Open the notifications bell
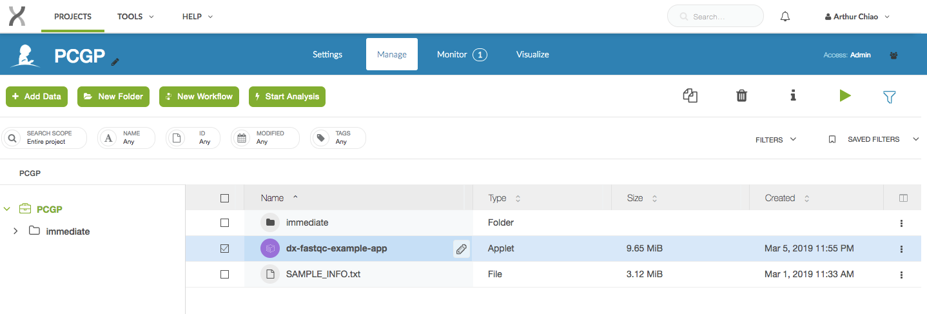 point(785,17)
